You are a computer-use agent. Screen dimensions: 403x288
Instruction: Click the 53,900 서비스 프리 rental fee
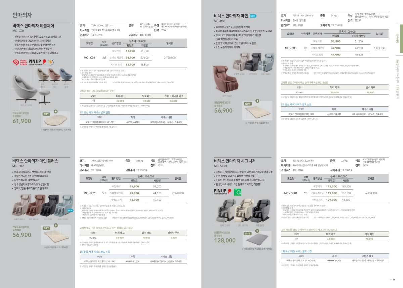pos(130,64)
